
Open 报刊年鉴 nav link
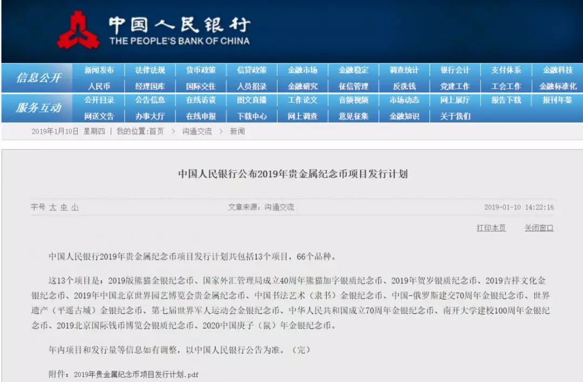(x=557, y=100)
